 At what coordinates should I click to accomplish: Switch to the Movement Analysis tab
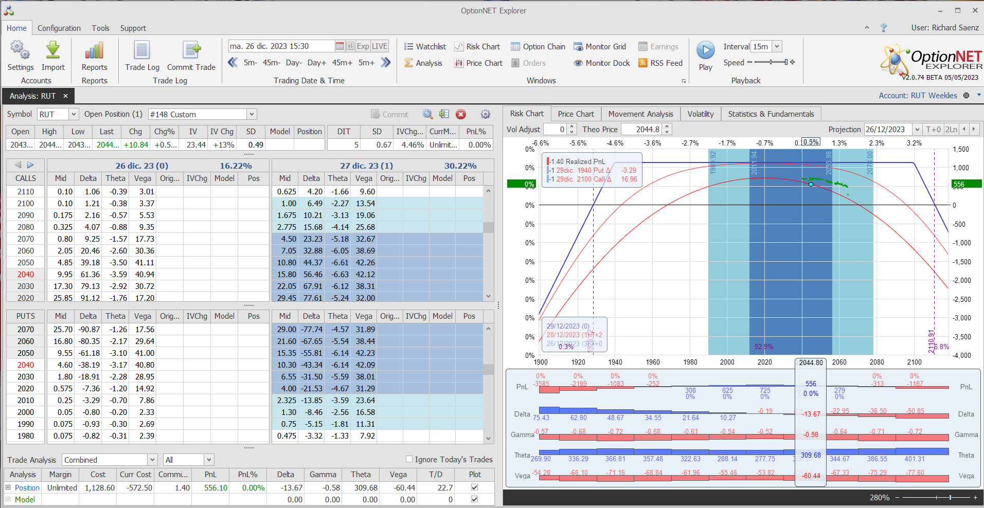640,114
